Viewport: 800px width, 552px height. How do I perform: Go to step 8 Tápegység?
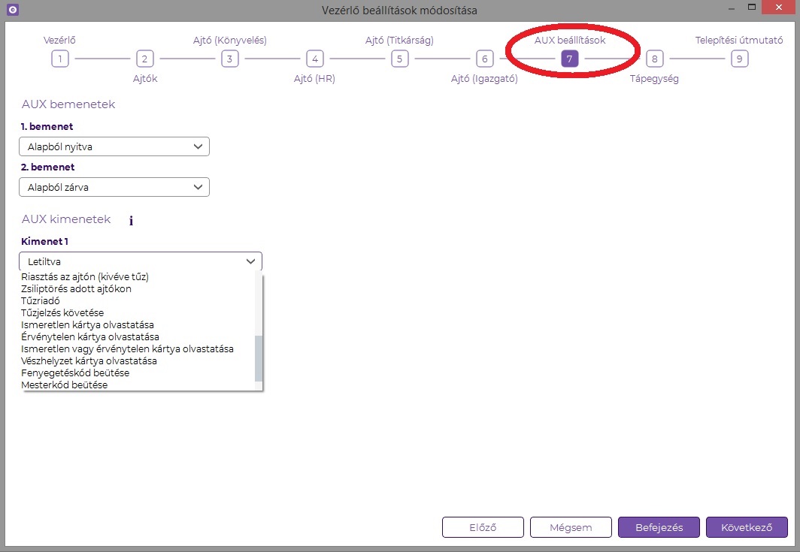(655, 59)
